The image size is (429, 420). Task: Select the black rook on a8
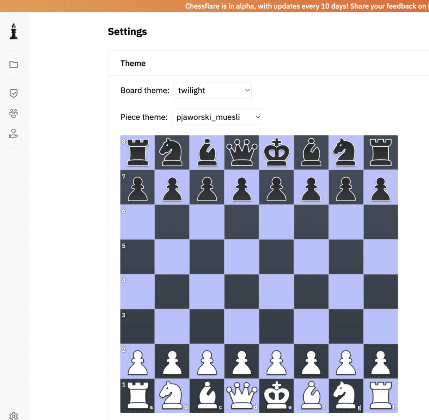point(137,153)
